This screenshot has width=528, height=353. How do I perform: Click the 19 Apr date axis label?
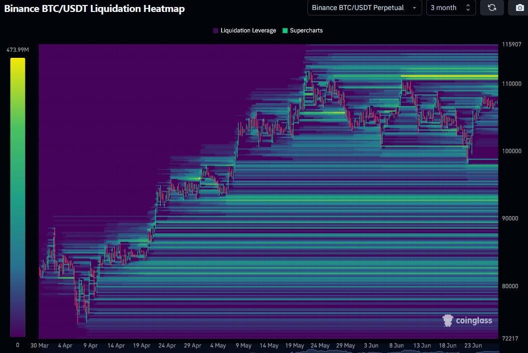[x=141, y=346]
